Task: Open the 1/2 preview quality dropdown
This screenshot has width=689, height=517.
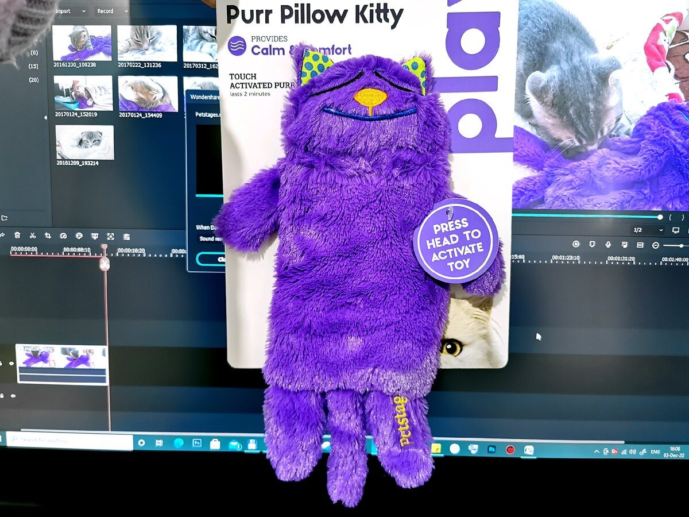Action: pos(649,230)
